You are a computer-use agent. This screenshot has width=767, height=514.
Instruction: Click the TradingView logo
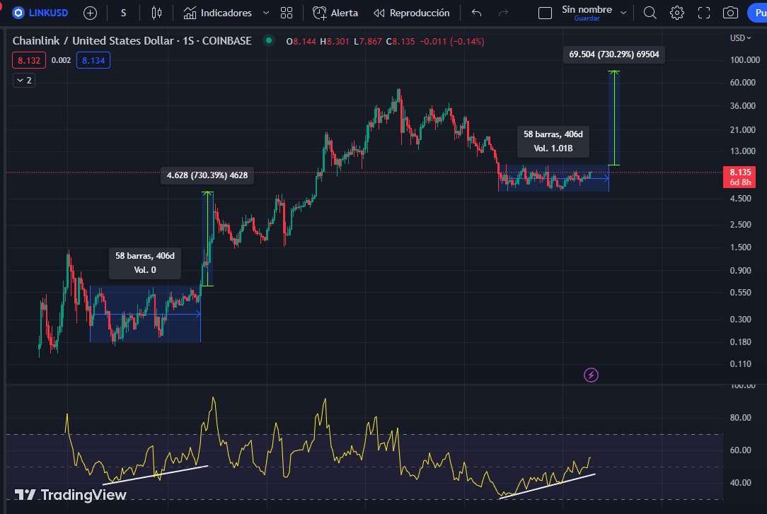pos(71,495)
